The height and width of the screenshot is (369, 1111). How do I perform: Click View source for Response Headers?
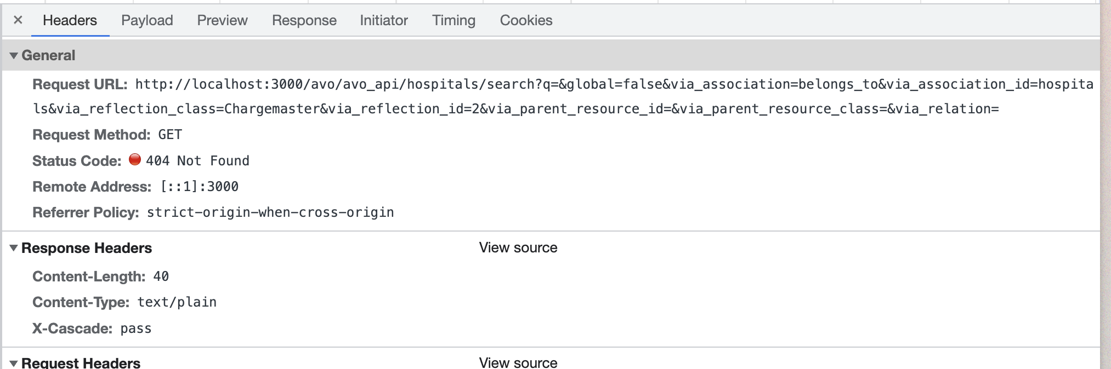click(x=517, y=247)
